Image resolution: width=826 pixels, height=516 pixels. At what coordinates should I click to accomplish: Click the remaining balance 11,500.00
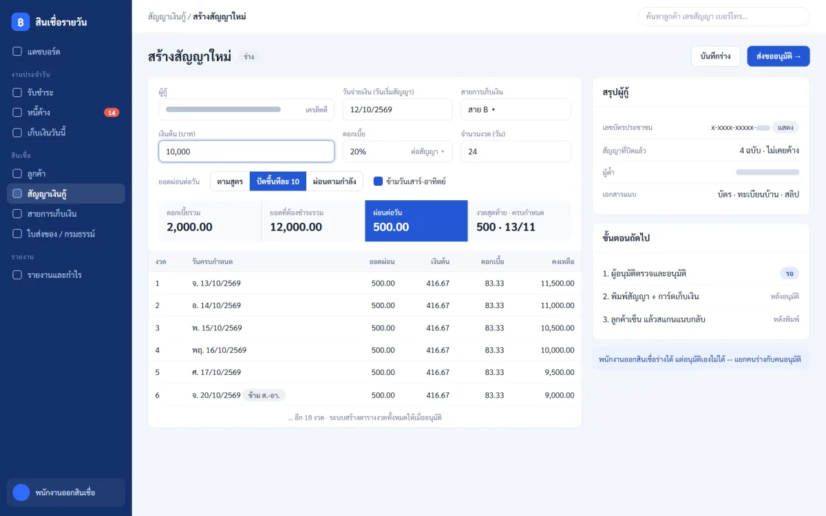(x=558, y=283)
